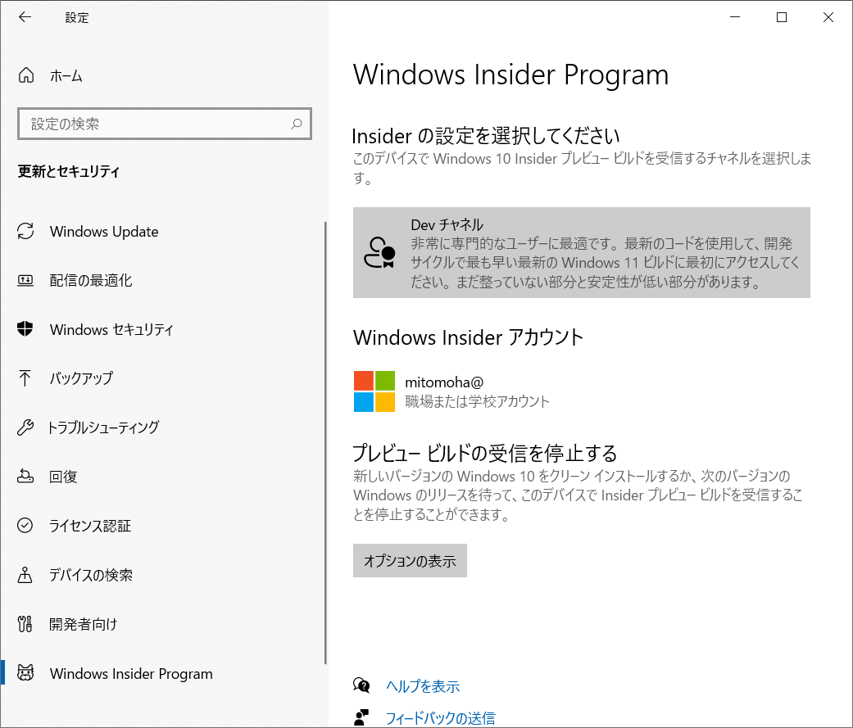The image size is (853, 728).
Task: Go back using the back arrow
Action: pos(25,17)
